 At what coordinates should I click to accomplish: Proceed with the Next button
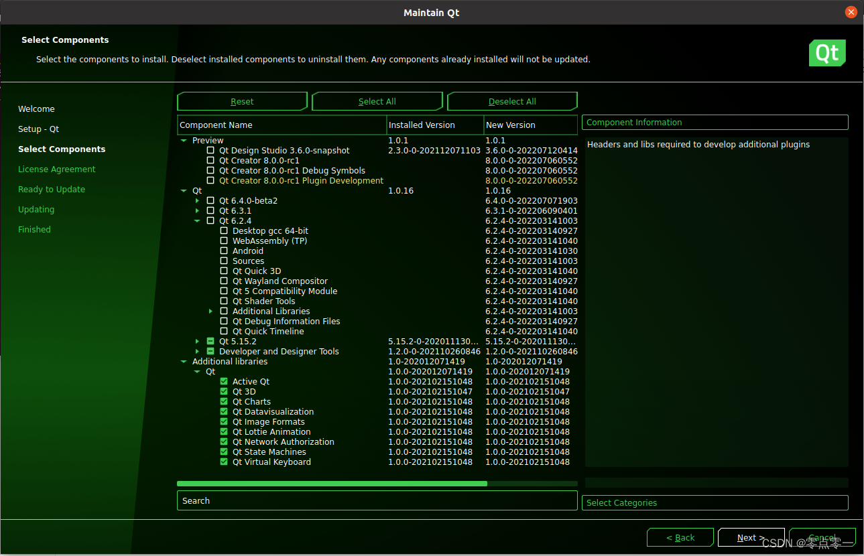tap(751, 537)
